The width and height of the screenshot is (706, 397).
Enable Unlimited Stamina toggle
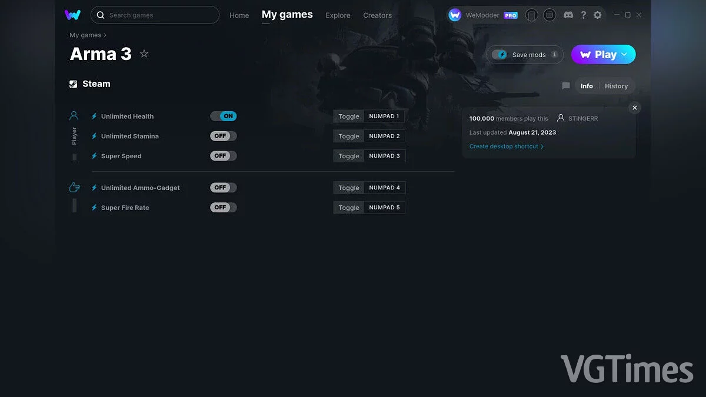click(224, 136)
